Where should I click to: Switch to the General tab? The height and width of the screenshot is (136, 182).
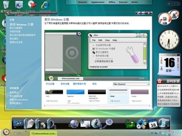pos(82,2)
